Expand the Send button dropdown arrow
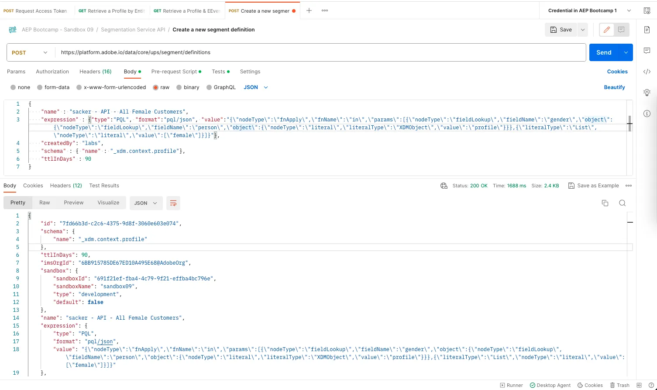 tap(626, 52)
